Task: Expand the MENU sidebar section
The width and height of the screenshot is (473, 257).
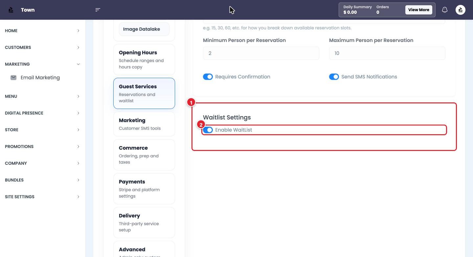Action: point(42,96)
